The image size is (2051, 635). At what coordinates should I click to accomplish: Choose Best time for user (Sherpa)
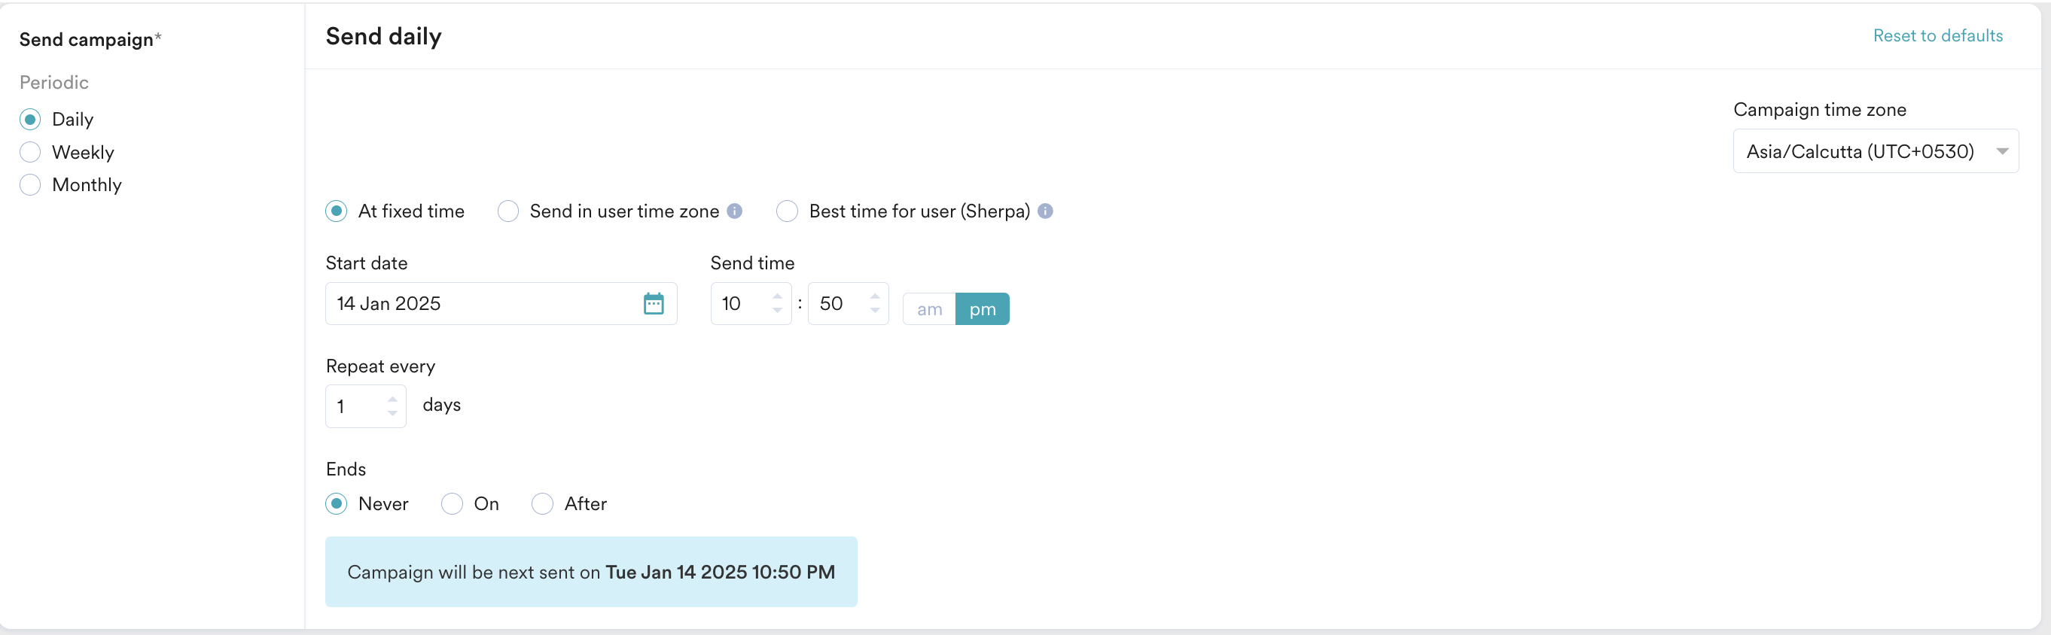[x=788, y=211]
